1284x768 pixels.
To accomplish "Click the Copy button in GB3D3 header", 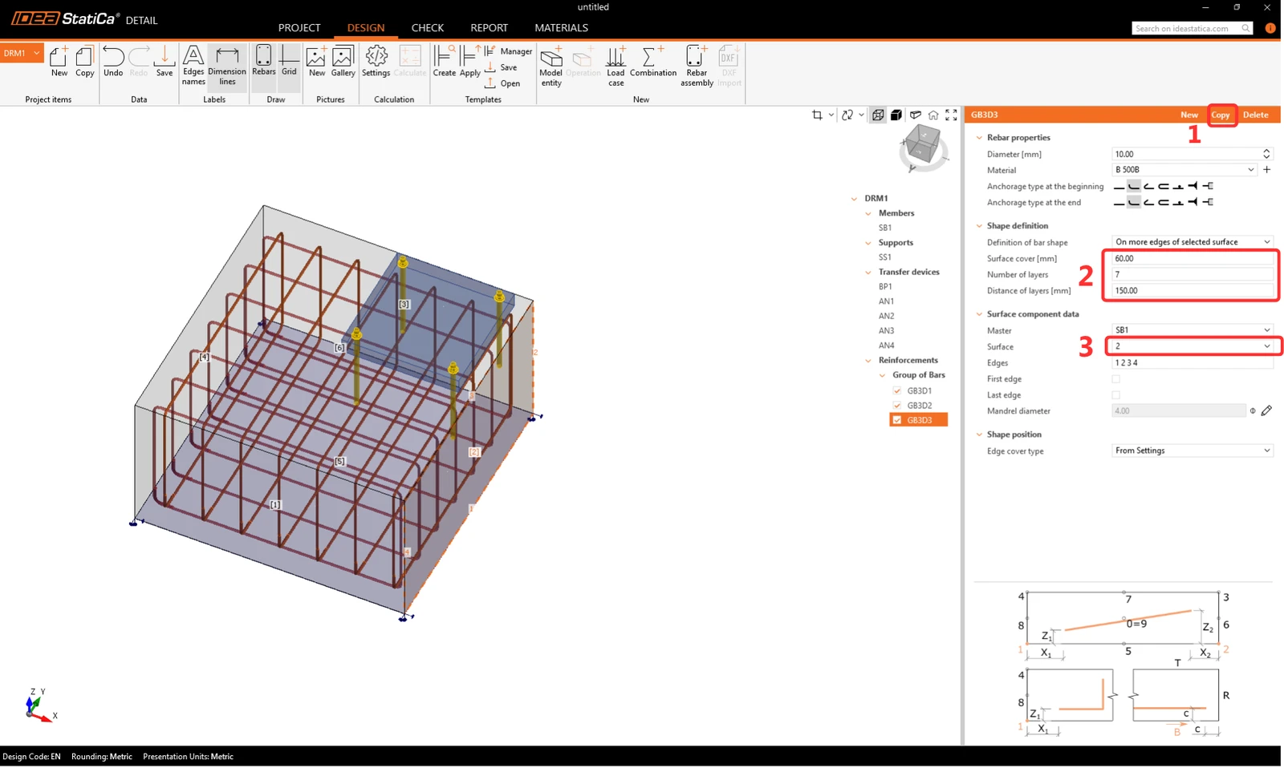I will click(x=1221, y=115).
